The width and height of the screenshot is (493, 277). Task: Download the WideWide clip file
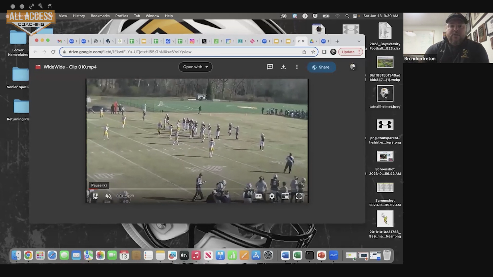coord(283,67)
